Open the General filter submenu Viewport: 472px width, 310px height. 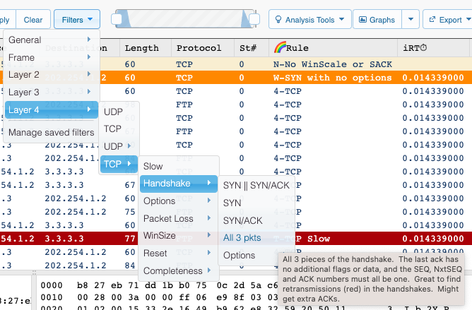[51, 40]
